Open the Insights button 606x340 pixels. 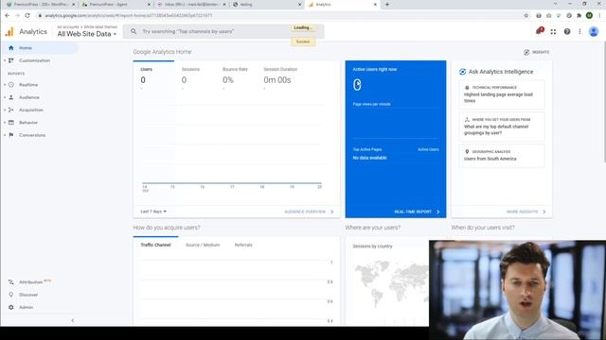point(537,52)
